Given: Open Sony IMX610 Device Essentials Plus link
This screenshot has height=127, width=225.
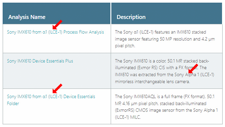Looking at the screenshot, I should [40, 61].
